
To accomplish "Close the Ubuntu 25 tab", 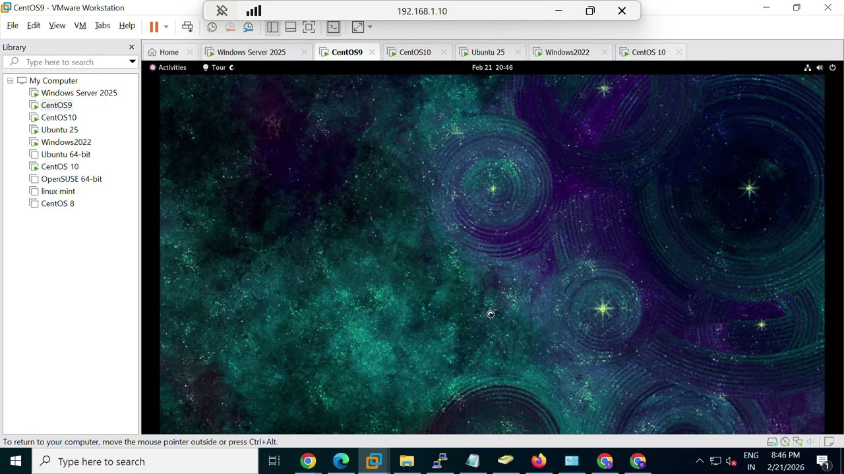I will tap(518, 52).
